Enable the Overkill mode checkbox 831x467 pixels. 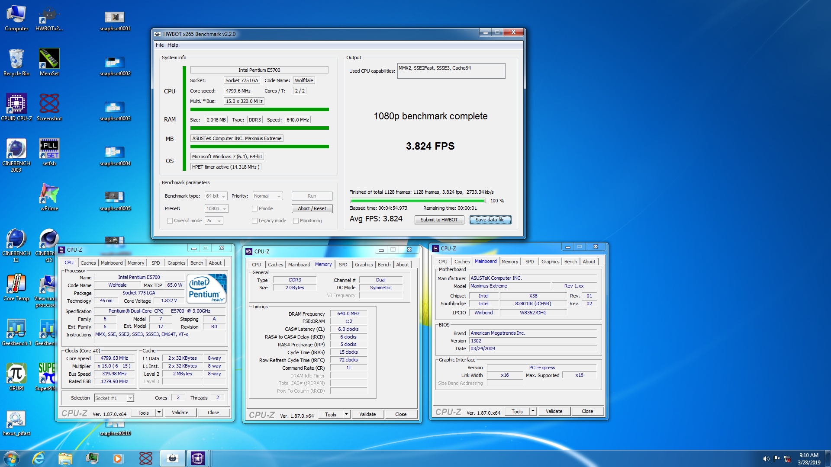170,221
